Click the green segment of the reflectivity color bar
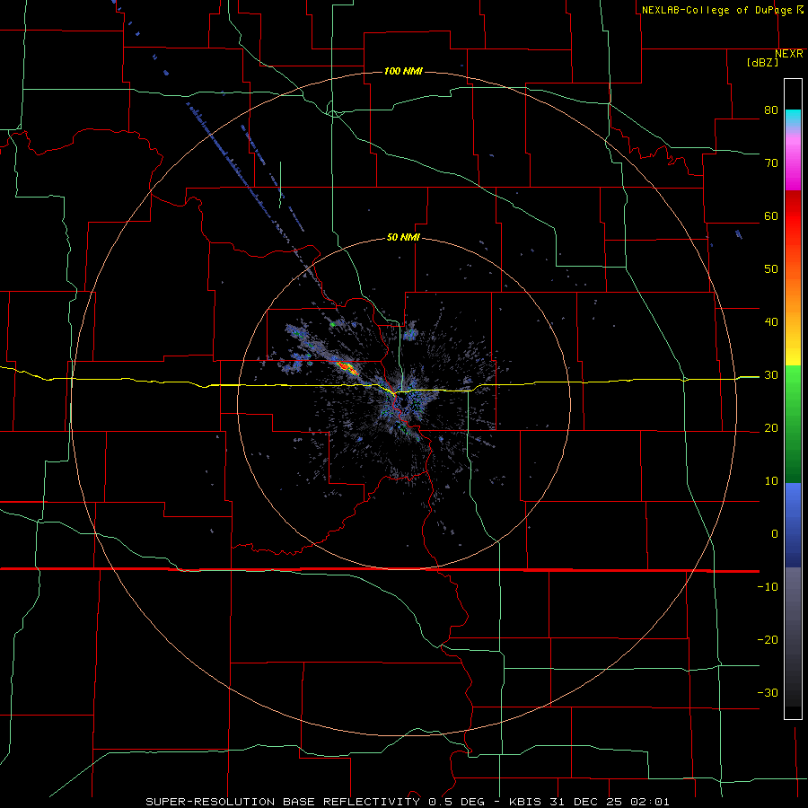The height and width of the screenshot is (808, 808). (793, 424)
